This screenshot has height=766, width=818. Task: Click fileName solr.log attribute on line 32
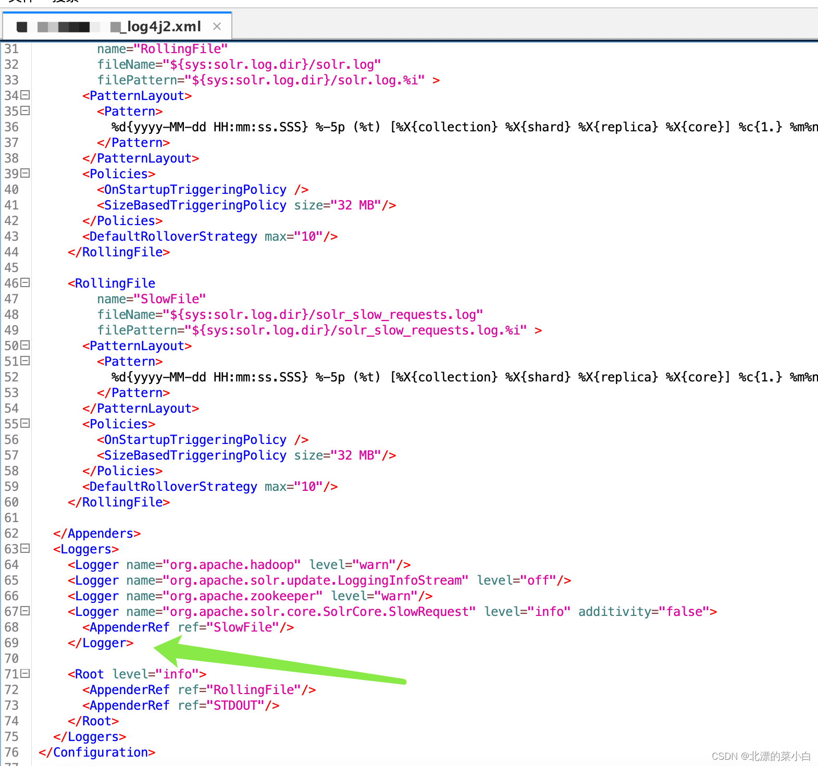(239, 65)
